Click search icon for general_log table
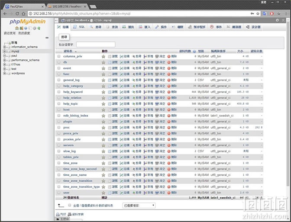Screen dimensions: 291x222 click(x=133, y=80)
